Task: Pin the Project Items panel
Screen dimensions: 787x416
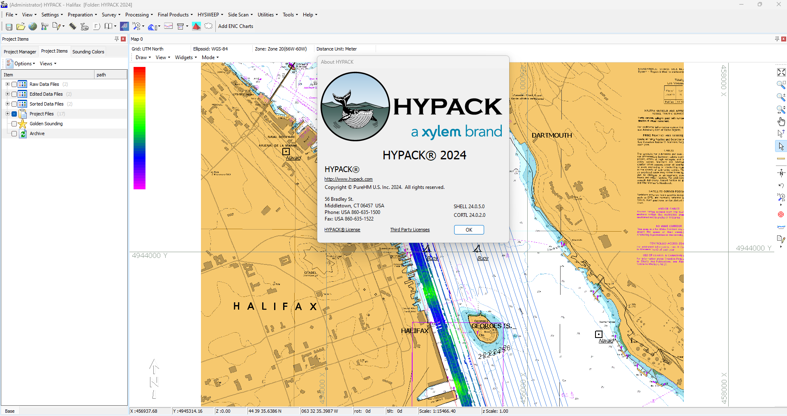Action: point(117,39)
